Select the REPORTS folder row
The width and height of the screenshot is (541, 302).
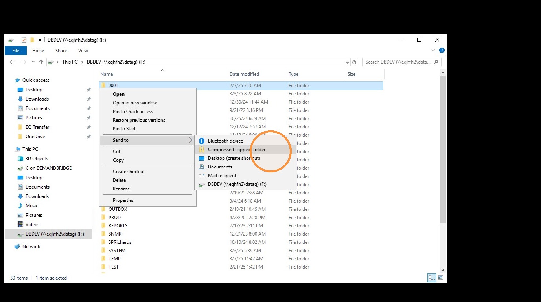241,226
